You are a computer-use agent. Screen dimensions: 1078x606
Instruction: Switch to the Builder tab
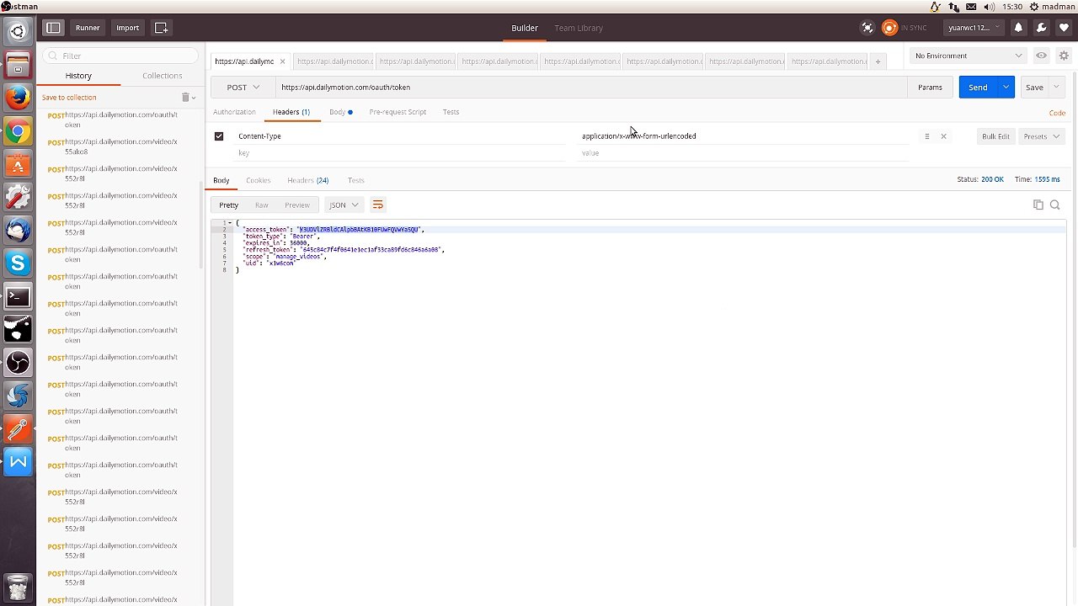pos(525,28)
